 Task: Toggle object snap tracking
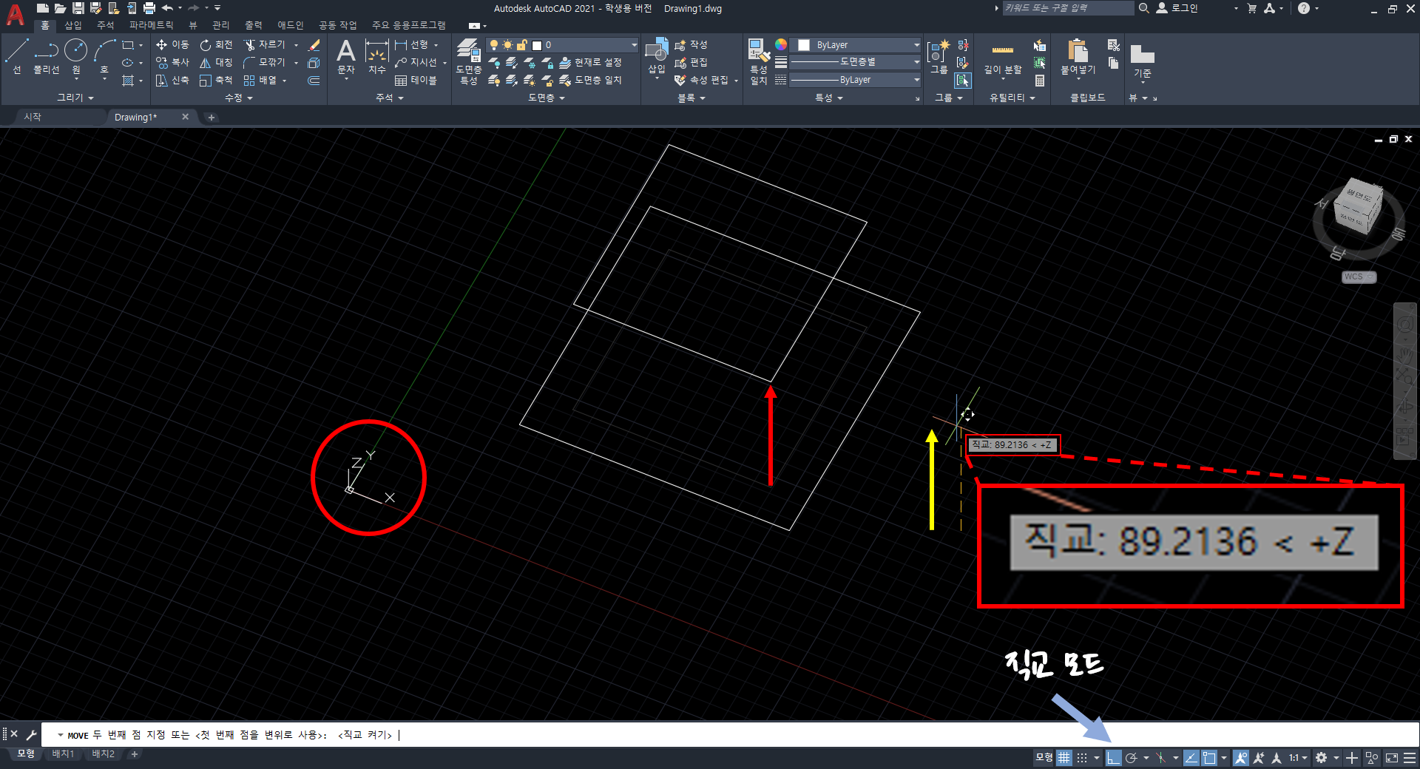click(x=1191, y=758)
